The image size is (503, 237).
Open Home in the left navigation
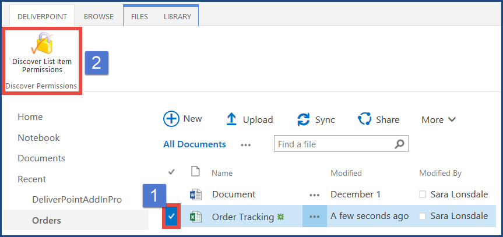[30, 116]
